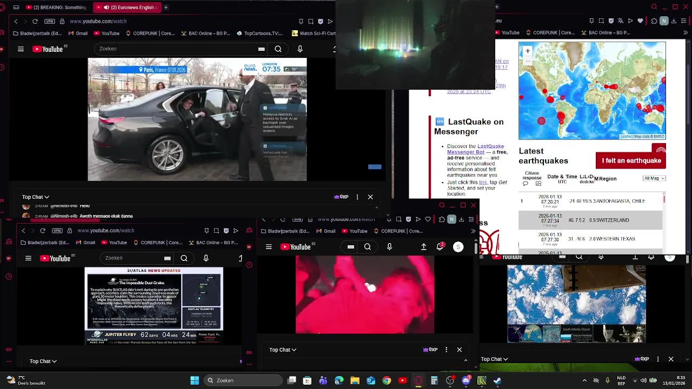Expand Top Chat dropdown in Euronews window
Screen dimensions: 692x389
36,197
